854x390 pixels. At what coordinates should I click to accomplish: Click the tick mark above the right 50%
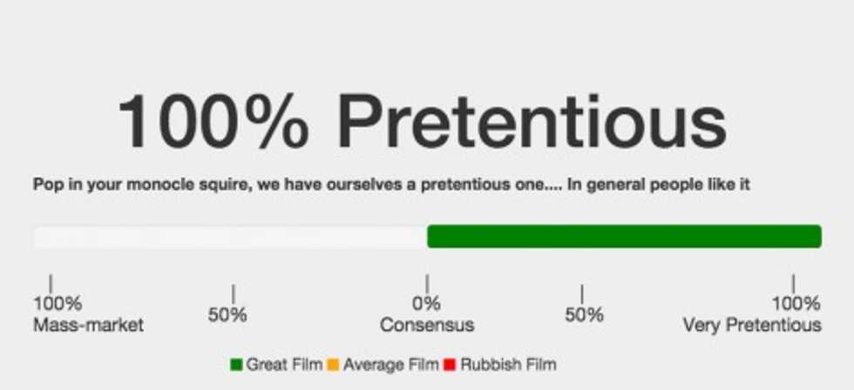[x=581, y=294]
